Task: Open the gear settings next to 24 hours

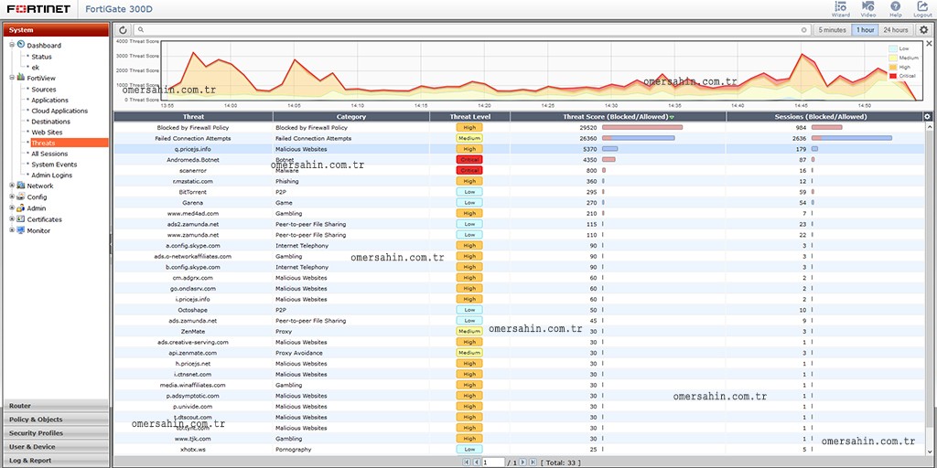Action: (923, 30)
